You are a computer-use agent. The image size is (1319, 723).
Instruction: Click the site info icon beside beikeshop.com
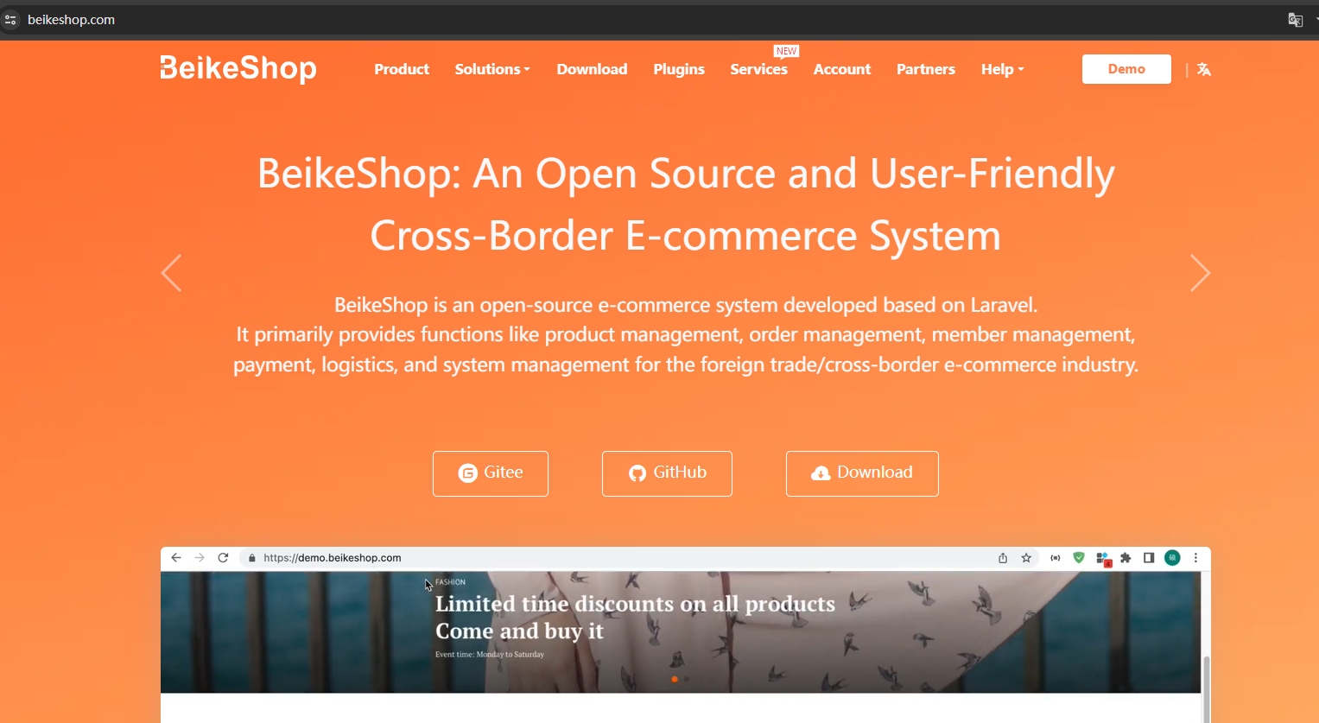[x=10, y=20]
